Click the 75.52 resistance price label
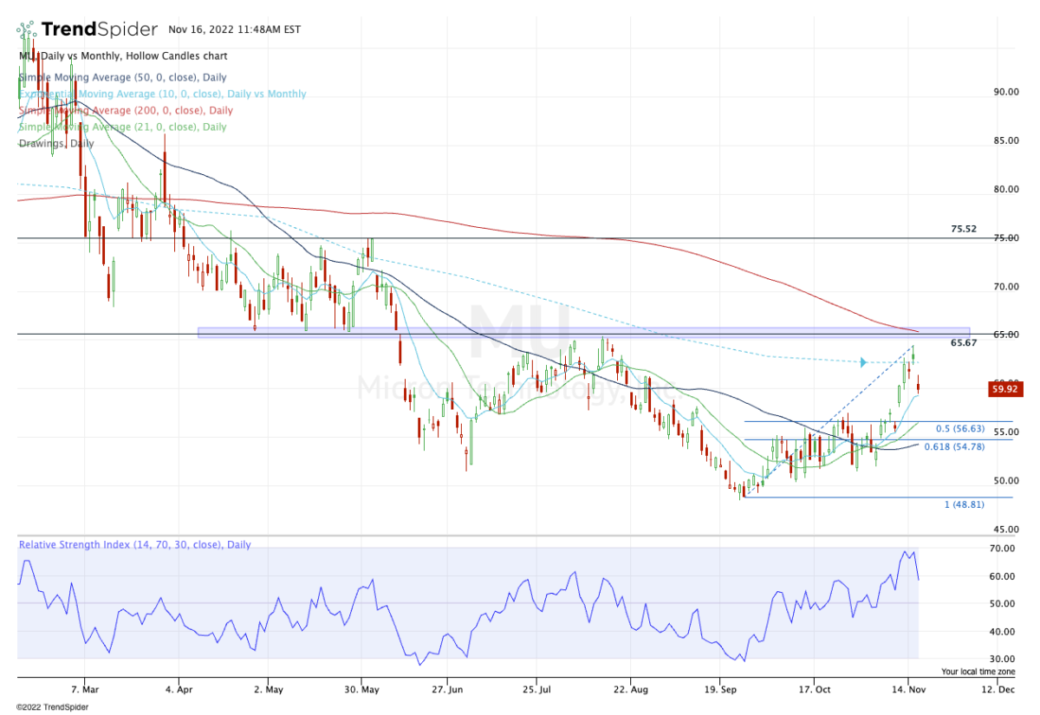This screenshot has height=715, width=1040. click(x=962, y=229)
